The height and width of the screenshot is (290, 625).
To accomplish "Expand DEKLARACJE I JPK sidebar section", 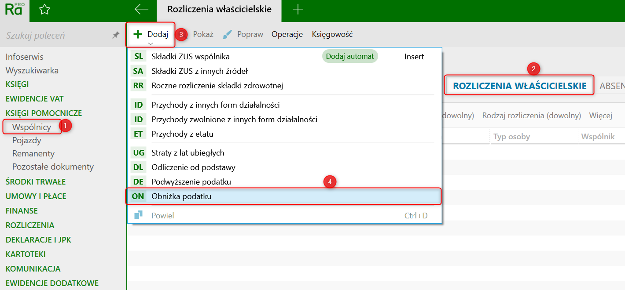I will pos(38,239).
